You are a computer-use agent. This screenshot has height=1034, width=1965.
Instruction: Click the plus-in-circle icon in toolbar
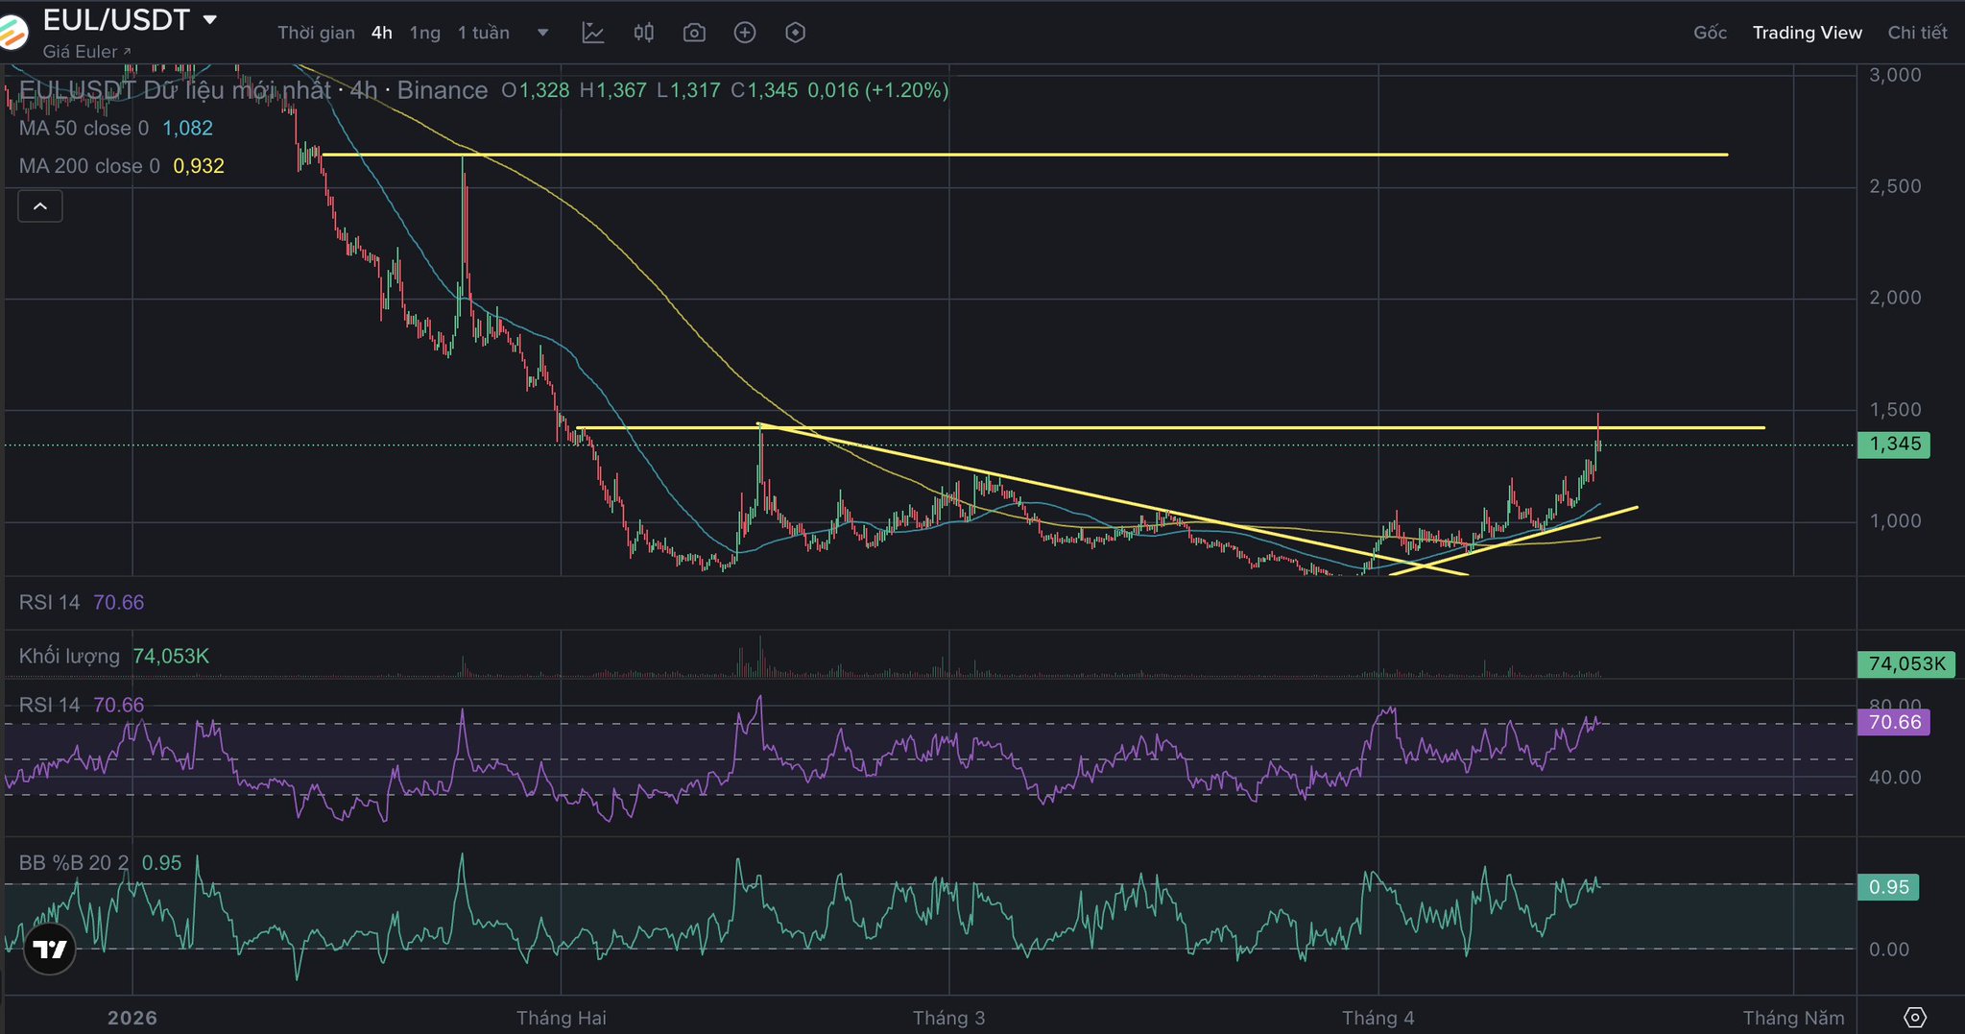[745, 33]
